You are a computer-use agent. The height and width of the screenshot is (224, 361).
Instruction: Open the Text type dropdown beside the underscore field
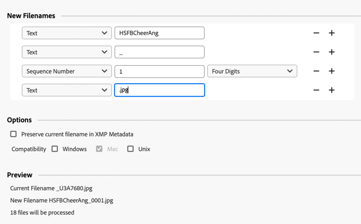[x=67, y=52]
